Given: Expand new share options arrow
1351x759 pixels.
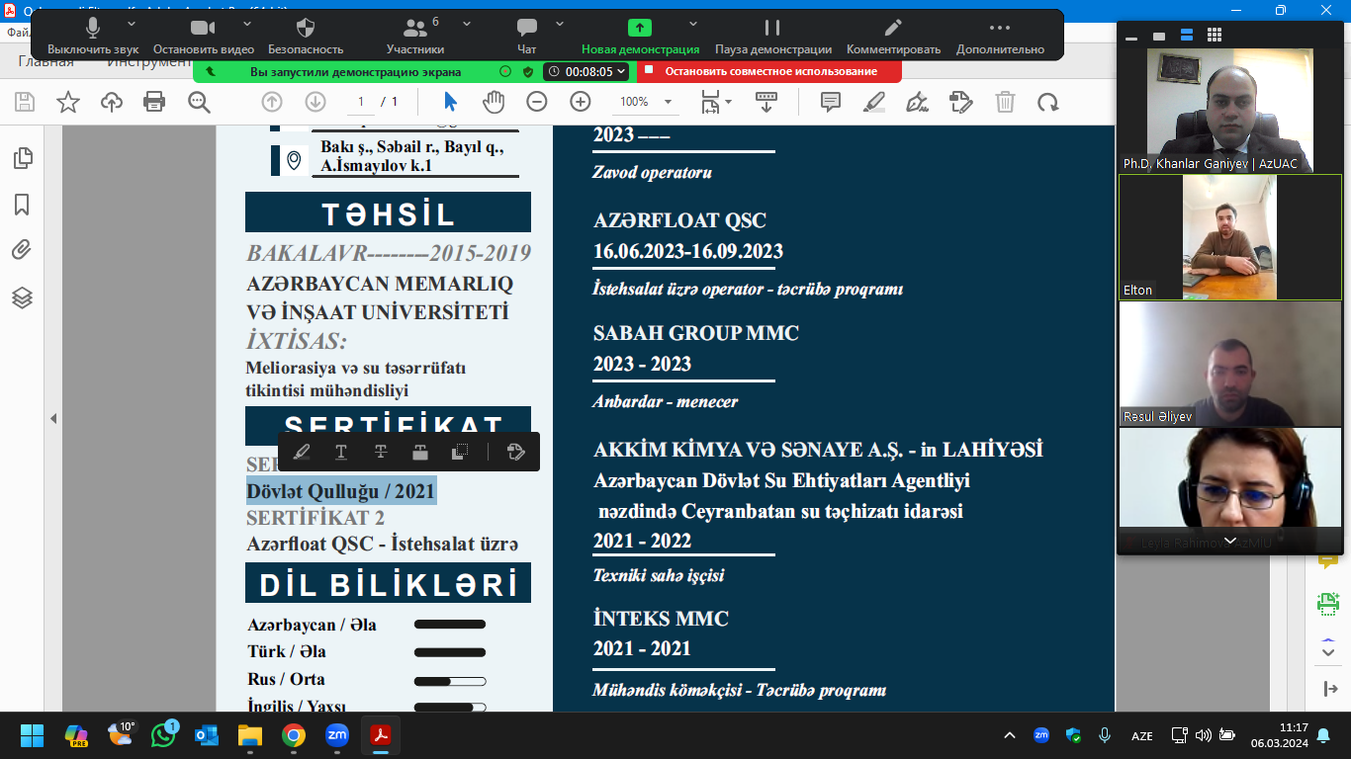Looking at the screenshot, I should point(693,23).
